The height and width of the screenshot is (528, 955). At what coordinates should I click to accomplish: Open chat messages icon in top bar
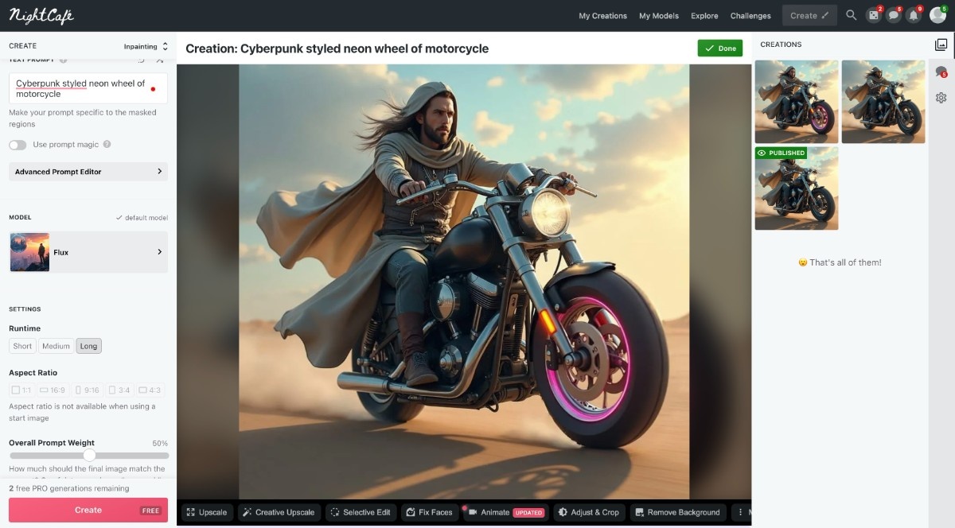(893, 15)
